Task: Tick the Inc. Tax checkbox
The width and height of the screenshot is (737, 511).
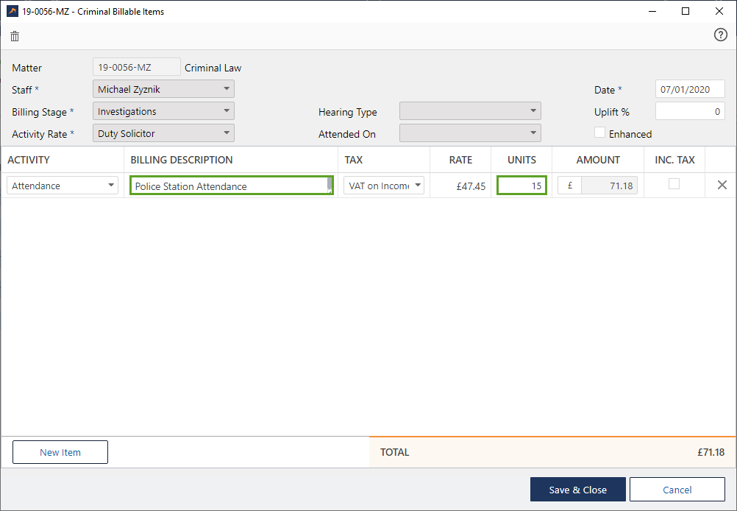Action: (x=674, y=185)
